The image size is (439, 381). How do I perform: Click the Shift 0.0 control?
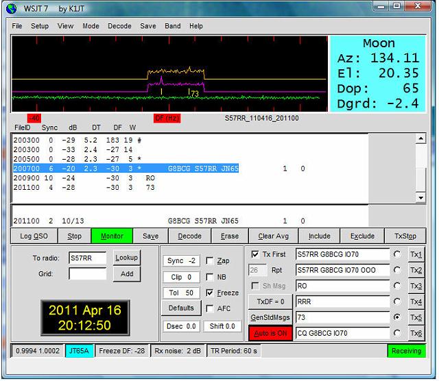coord(222,326)
